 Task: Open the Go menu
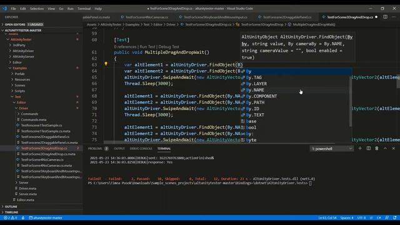click(x=61, y=8)
